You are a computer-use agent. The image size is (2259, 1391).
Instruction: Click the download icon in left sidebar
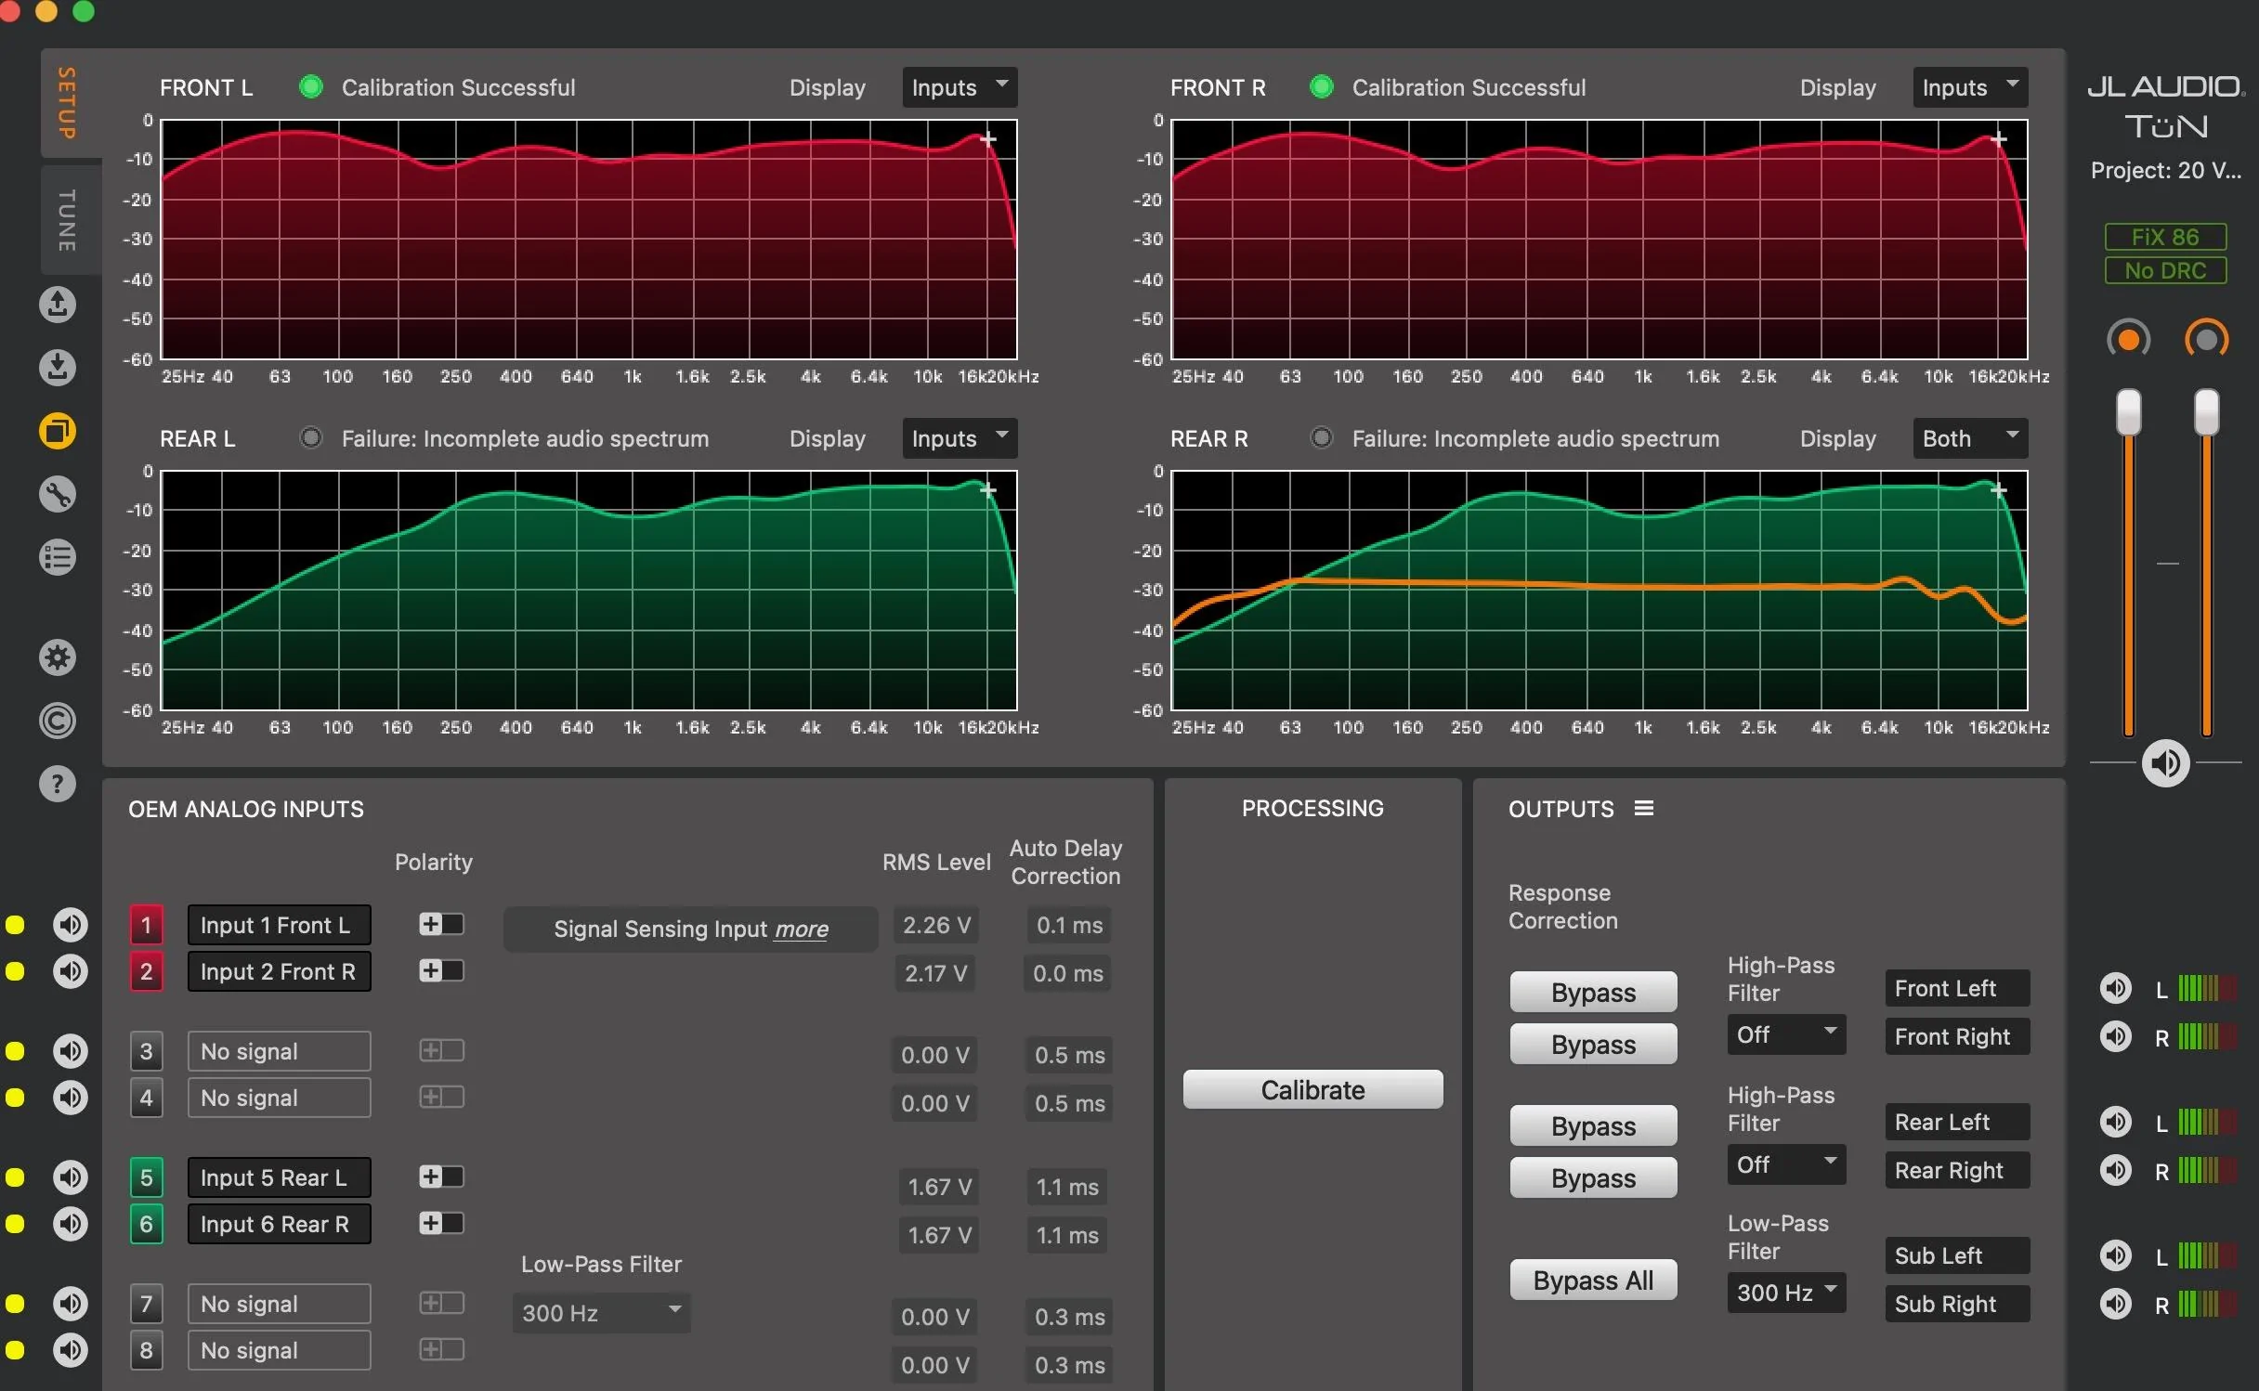pyautogui.click(x=58, y=368)
